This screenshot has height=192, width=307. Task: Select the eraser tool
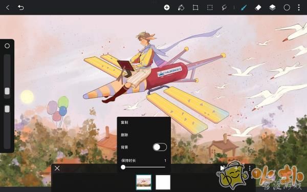(x=258, y=8)
